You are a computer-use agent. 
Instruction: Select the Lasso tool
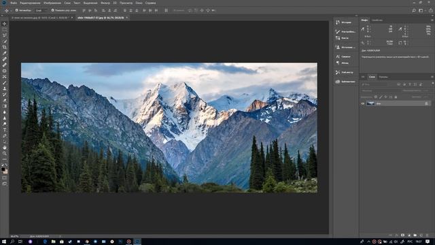coord(5,35)
